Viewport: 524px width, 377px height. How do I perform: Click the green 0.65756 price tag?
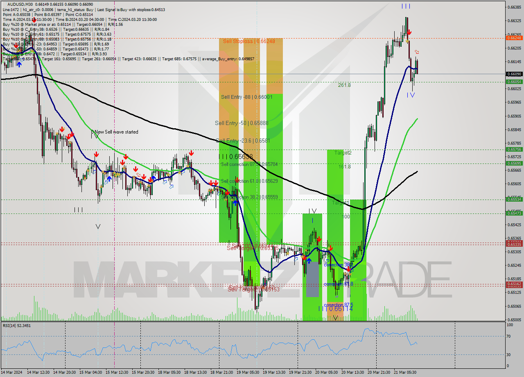coord(514,150)
